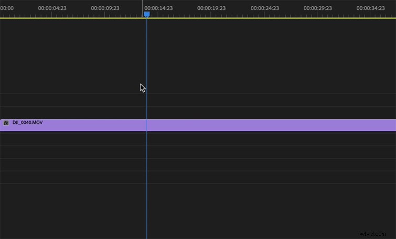Viewport: 396px width, 239px height.
Task: Jump to 00:00:09:23 on time ruler
Action: [105, 8]
